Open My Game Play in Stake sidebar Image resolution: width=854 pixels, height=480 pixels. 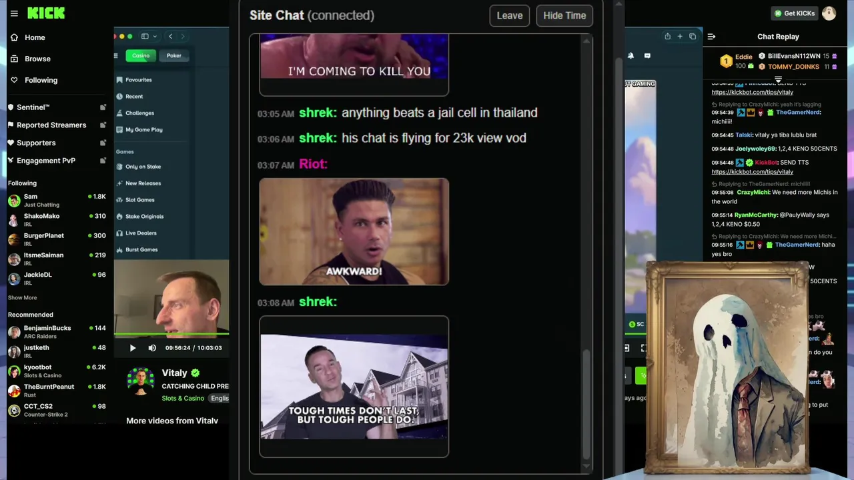[x=139, y=130]
